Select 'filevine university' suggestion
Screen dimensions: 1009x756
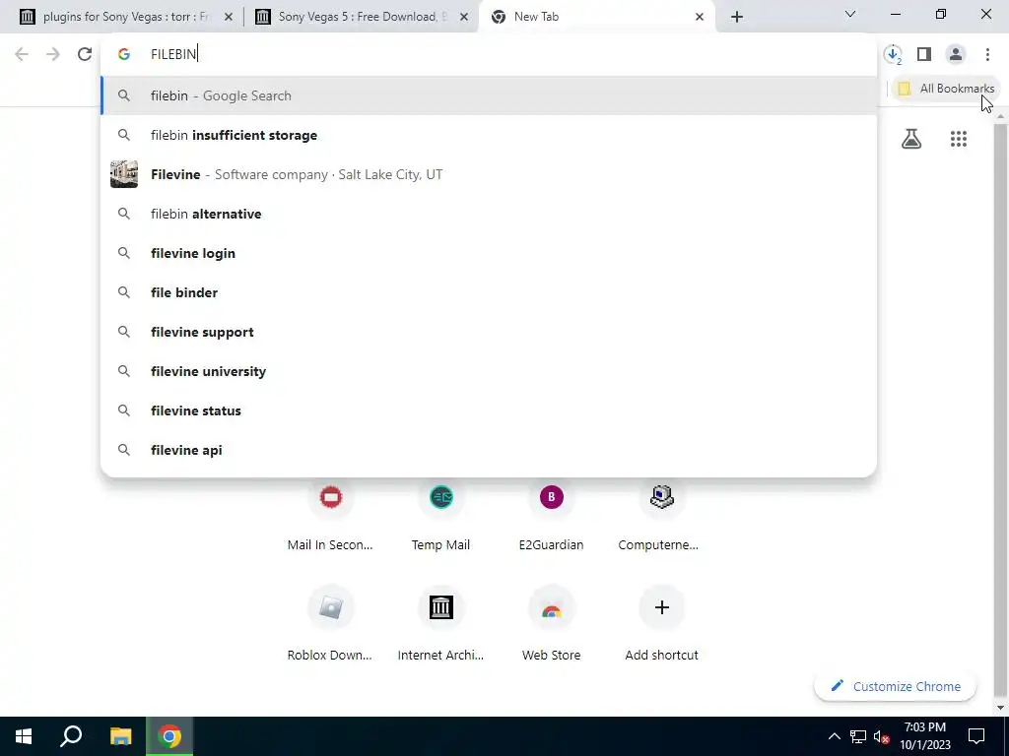pyautogui.click(x=489, y=371)
